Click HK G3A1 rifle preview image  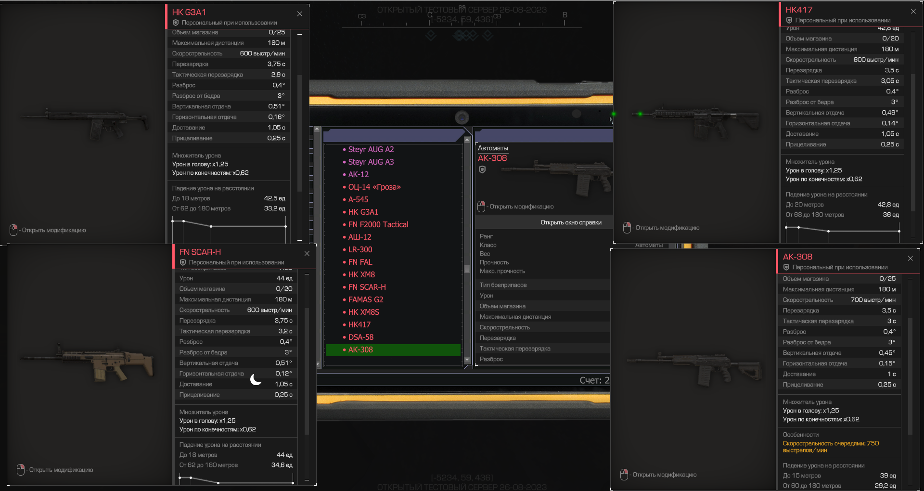click(x=84, y=124)
